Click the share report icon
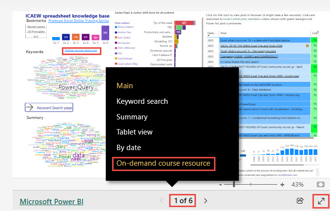 (300, 200)
